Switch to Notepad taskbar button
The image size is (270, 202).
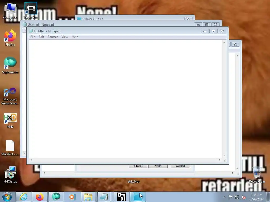[x=104, y=197]
